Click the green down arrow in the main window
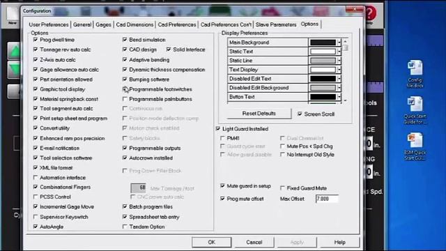Screen dimensions: 446x251 click(14, 70)
